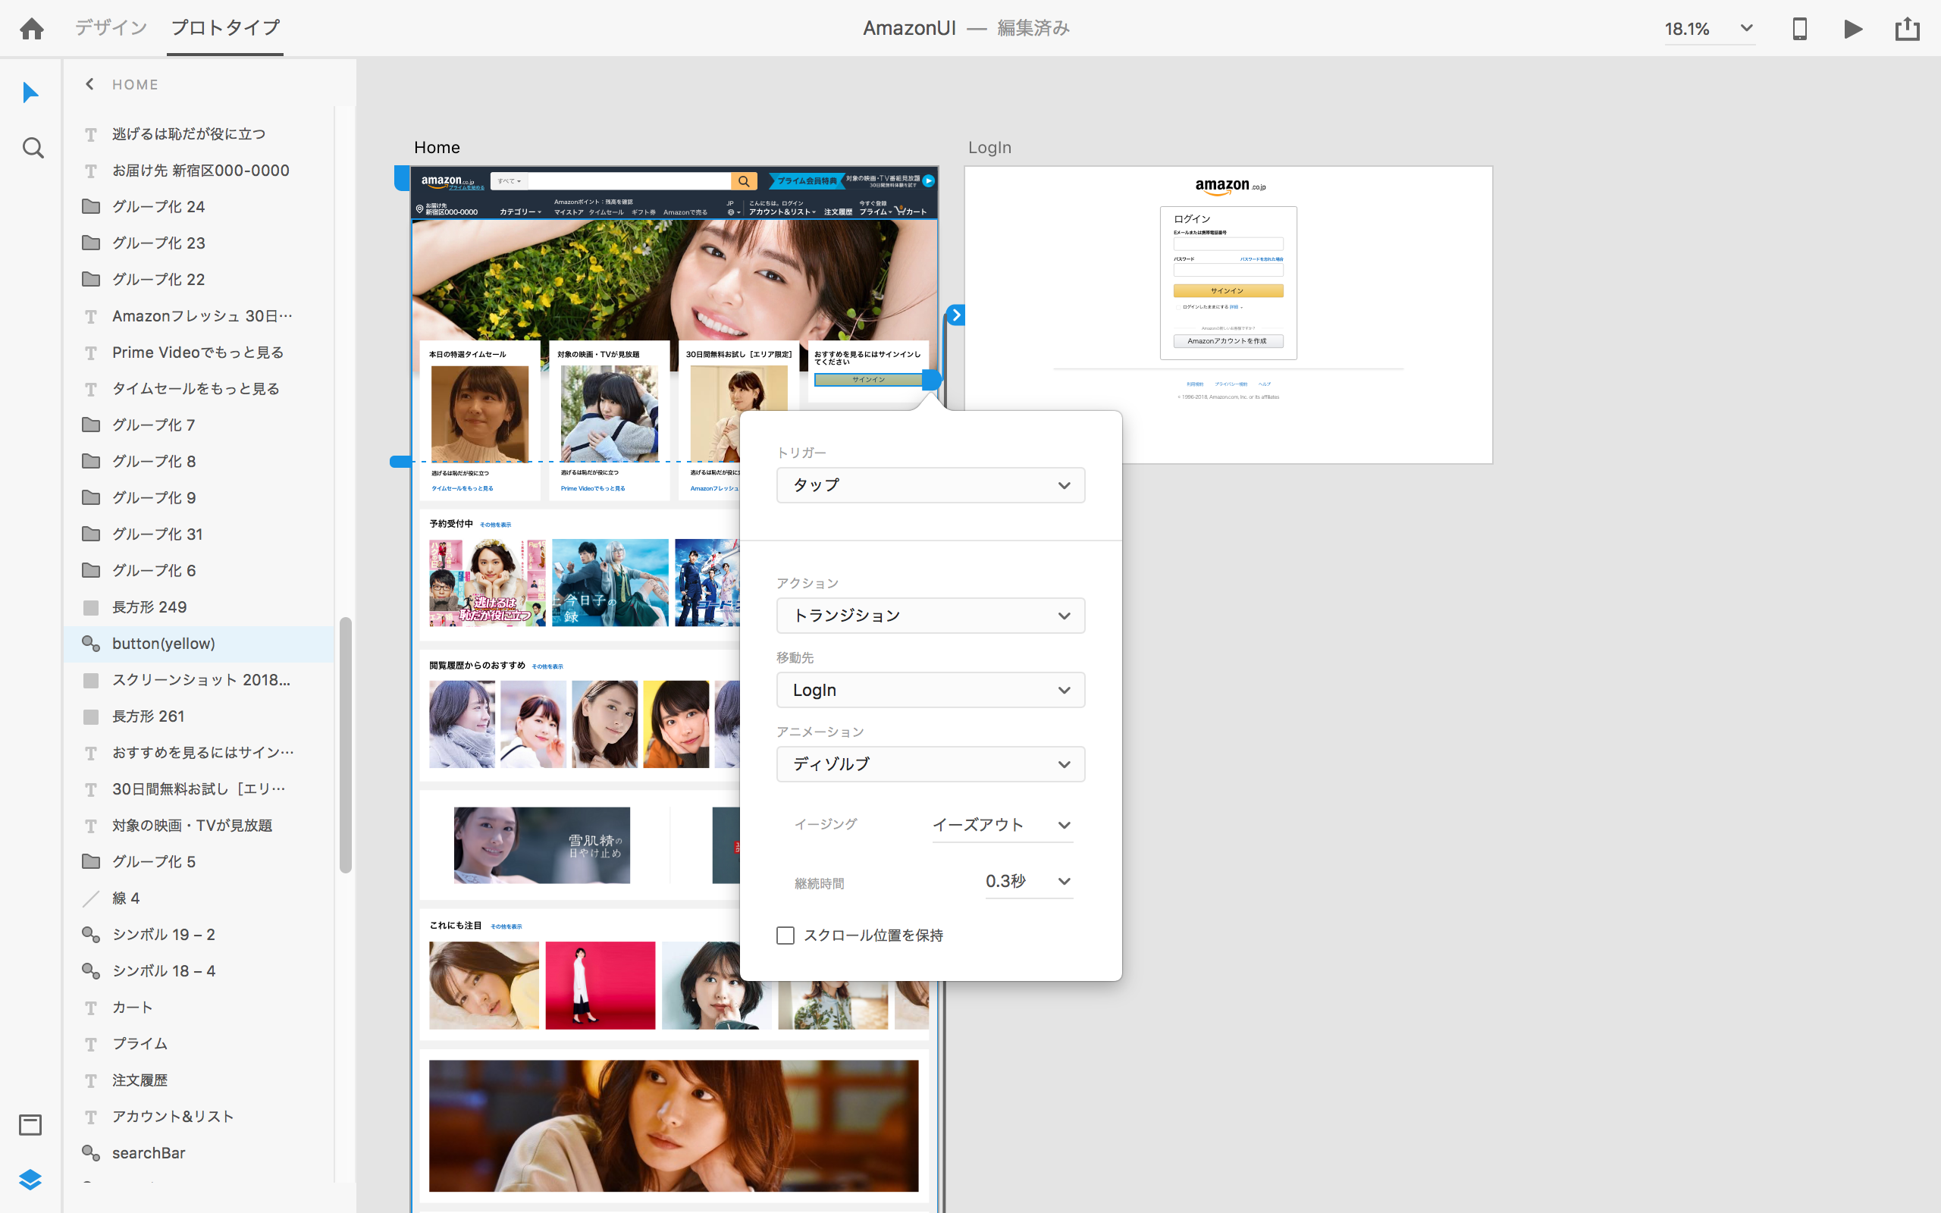
Task: Open the 継続時間 dropdown showing 0.3秒
Action: (x=1028, y=881)
